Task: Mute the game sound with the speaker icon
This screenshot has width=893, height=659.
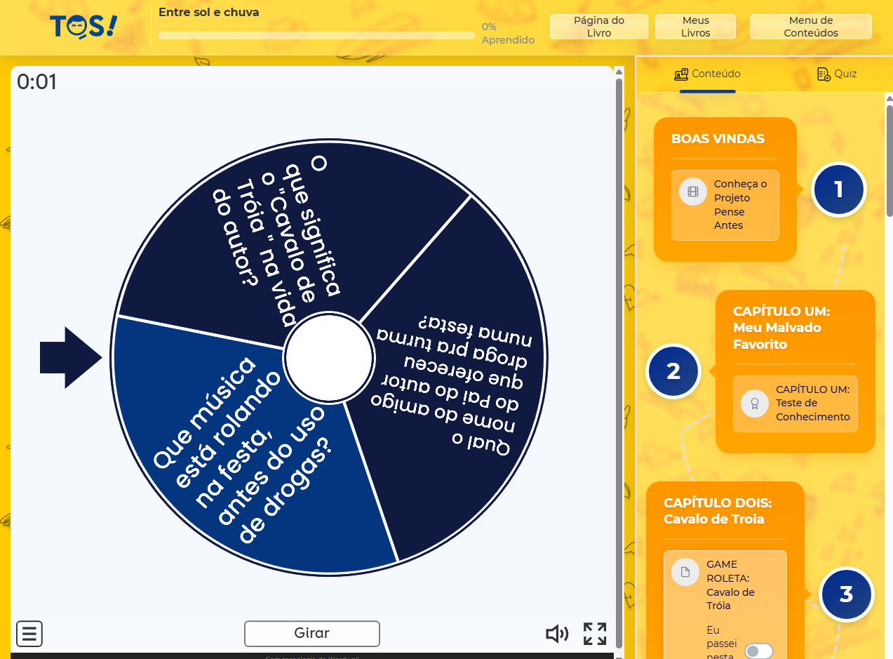Action: (x=557, y=634)
